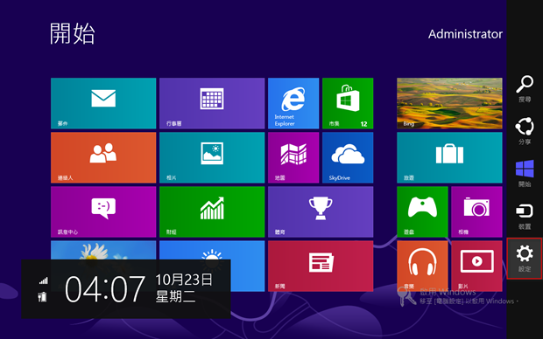Open the 相片 Photos tile
This screenshot has height=339, width=543.
212,157
